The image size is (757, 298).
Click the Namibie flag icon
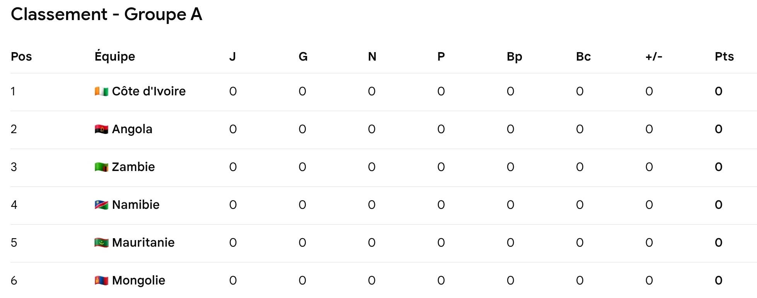point(101,205)
